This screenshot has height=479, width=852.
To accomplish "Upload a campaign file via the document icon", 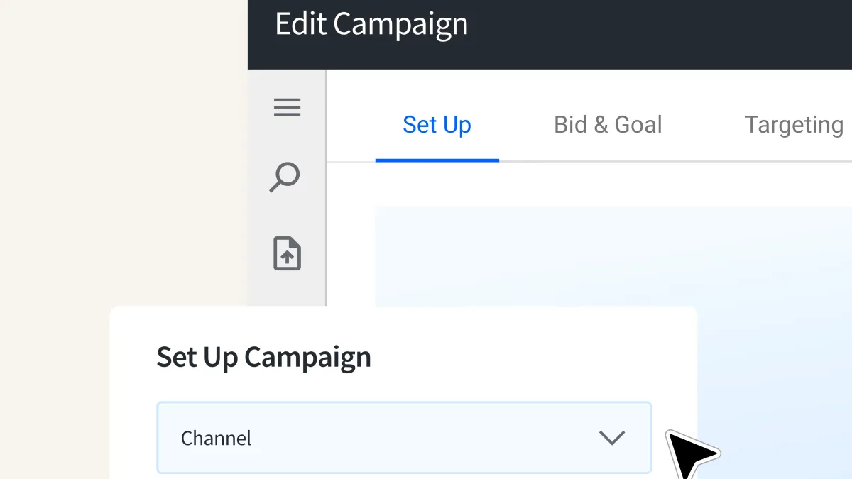I will click(286, 253).
